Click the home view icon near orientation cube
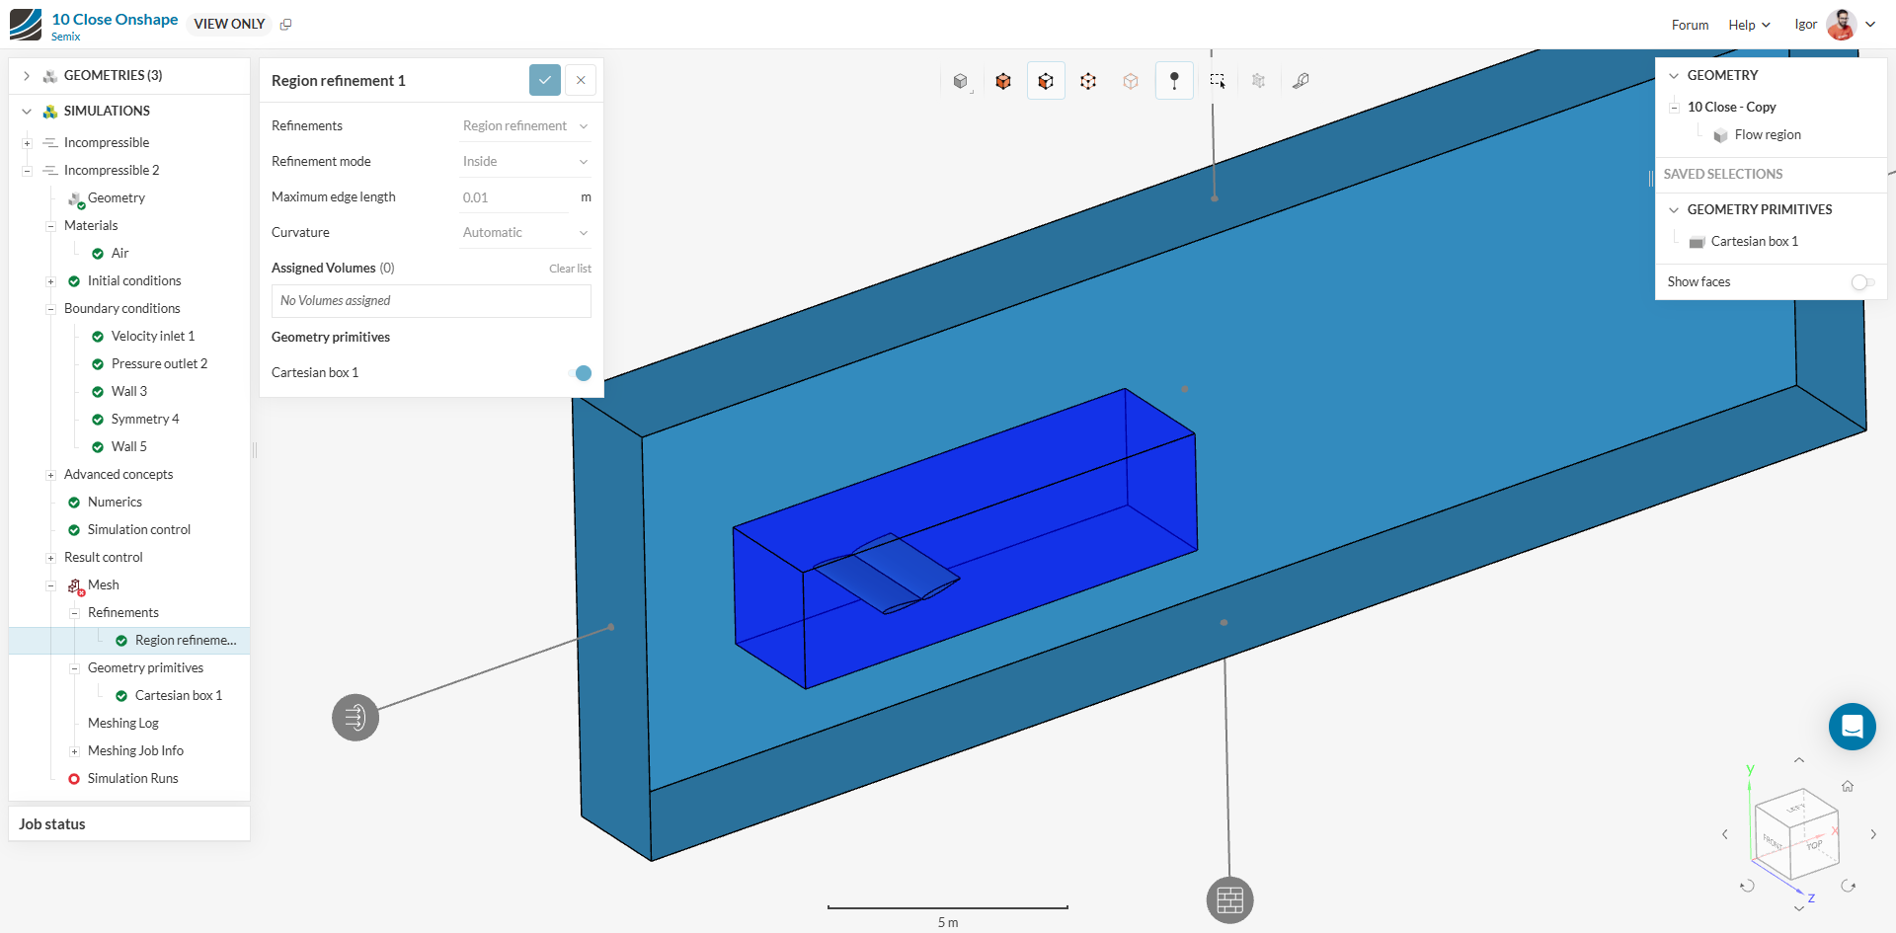Screen dimensions: 1896x933 coord(1847,786)
